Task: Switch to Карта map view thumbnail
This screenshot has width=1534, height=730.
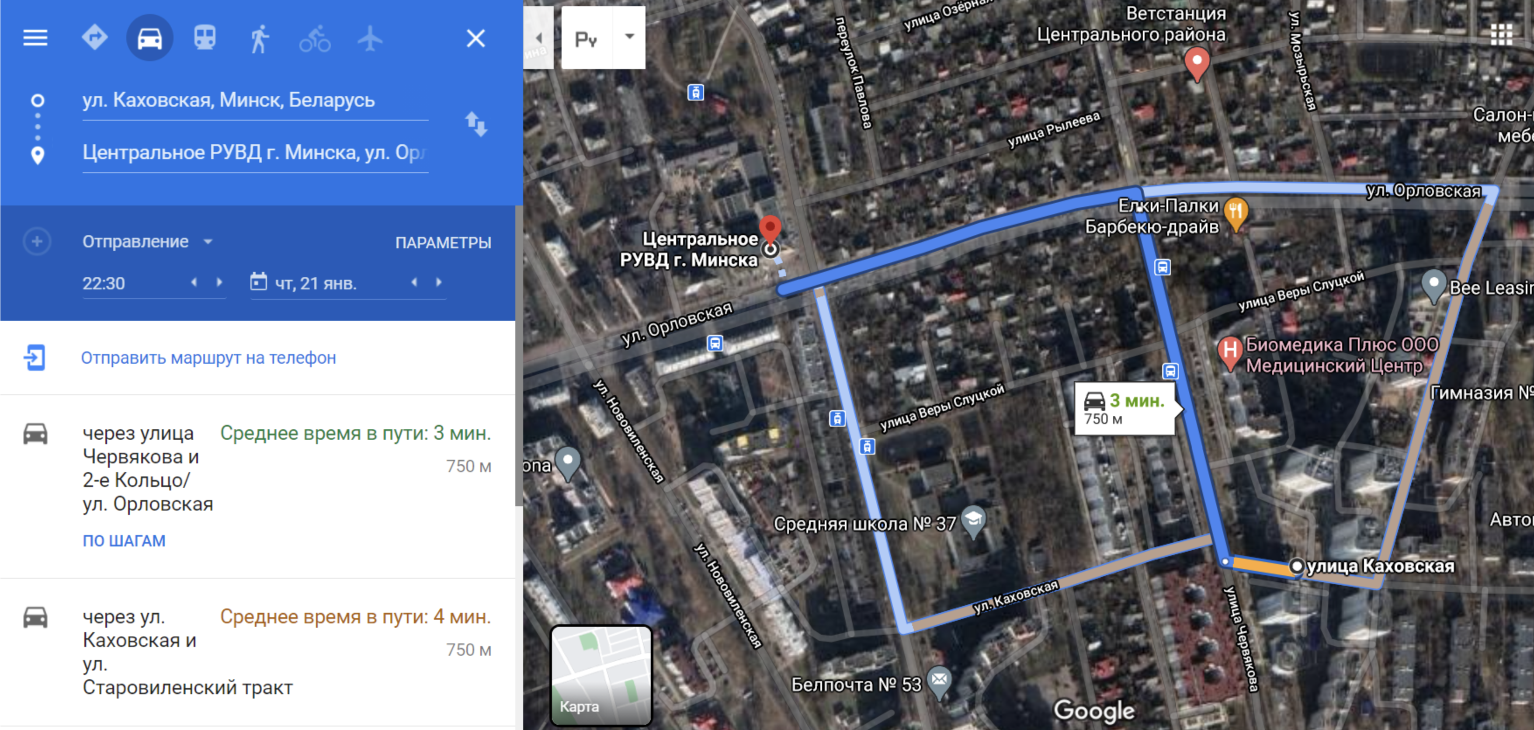Action: coord(601,674)
